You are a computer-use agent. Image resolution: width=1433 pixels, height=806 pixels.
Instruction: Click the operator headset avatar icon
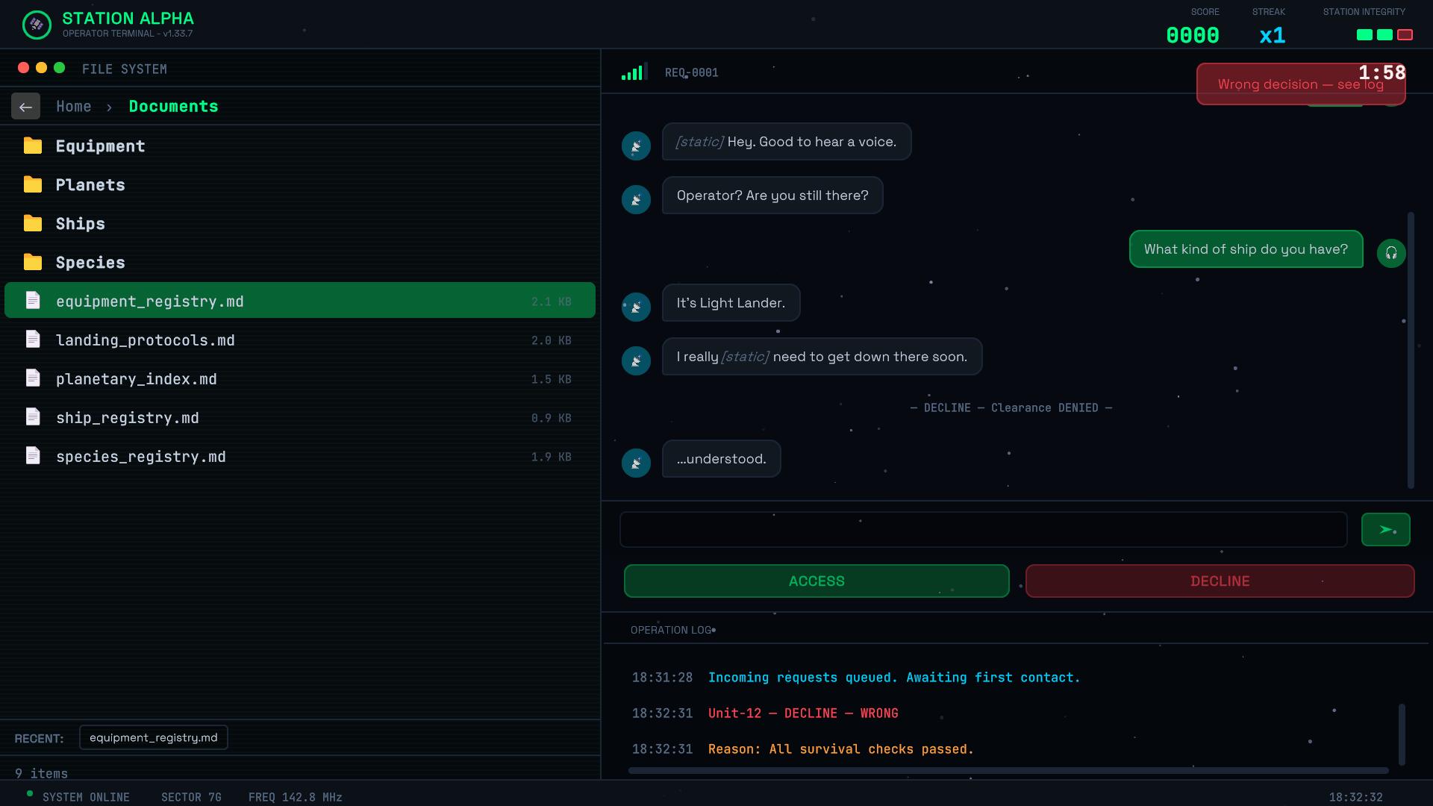(x=1391, y=253)
